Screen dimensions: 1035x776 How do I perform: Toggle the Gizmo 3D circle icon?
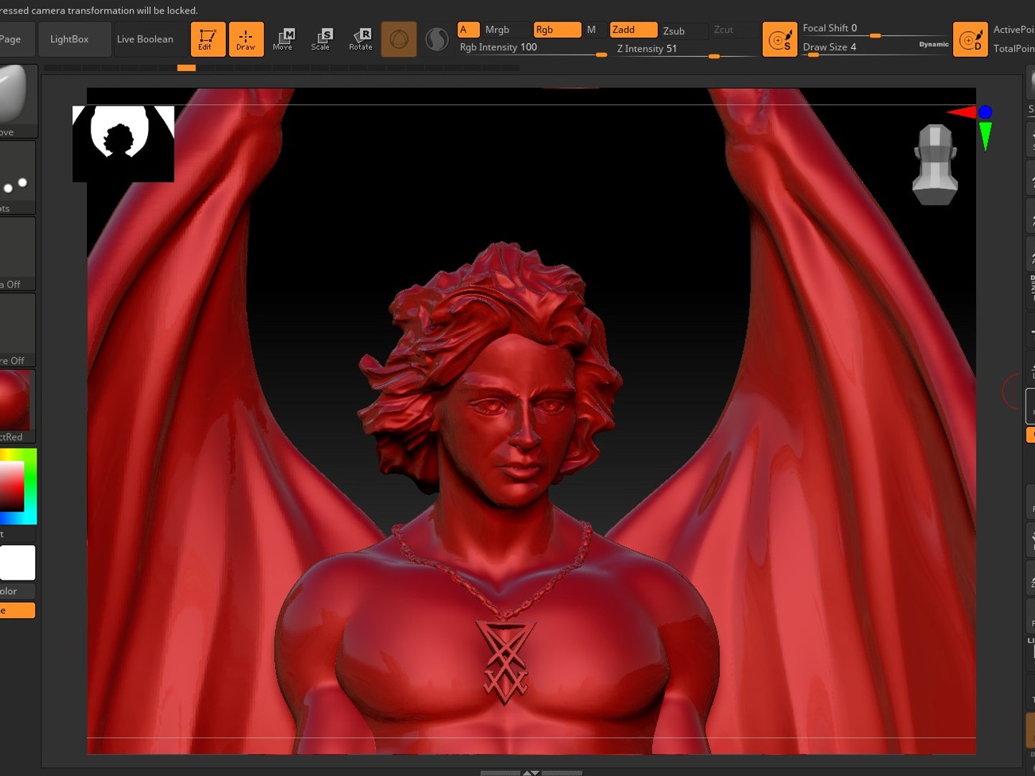tap(399, 39)
